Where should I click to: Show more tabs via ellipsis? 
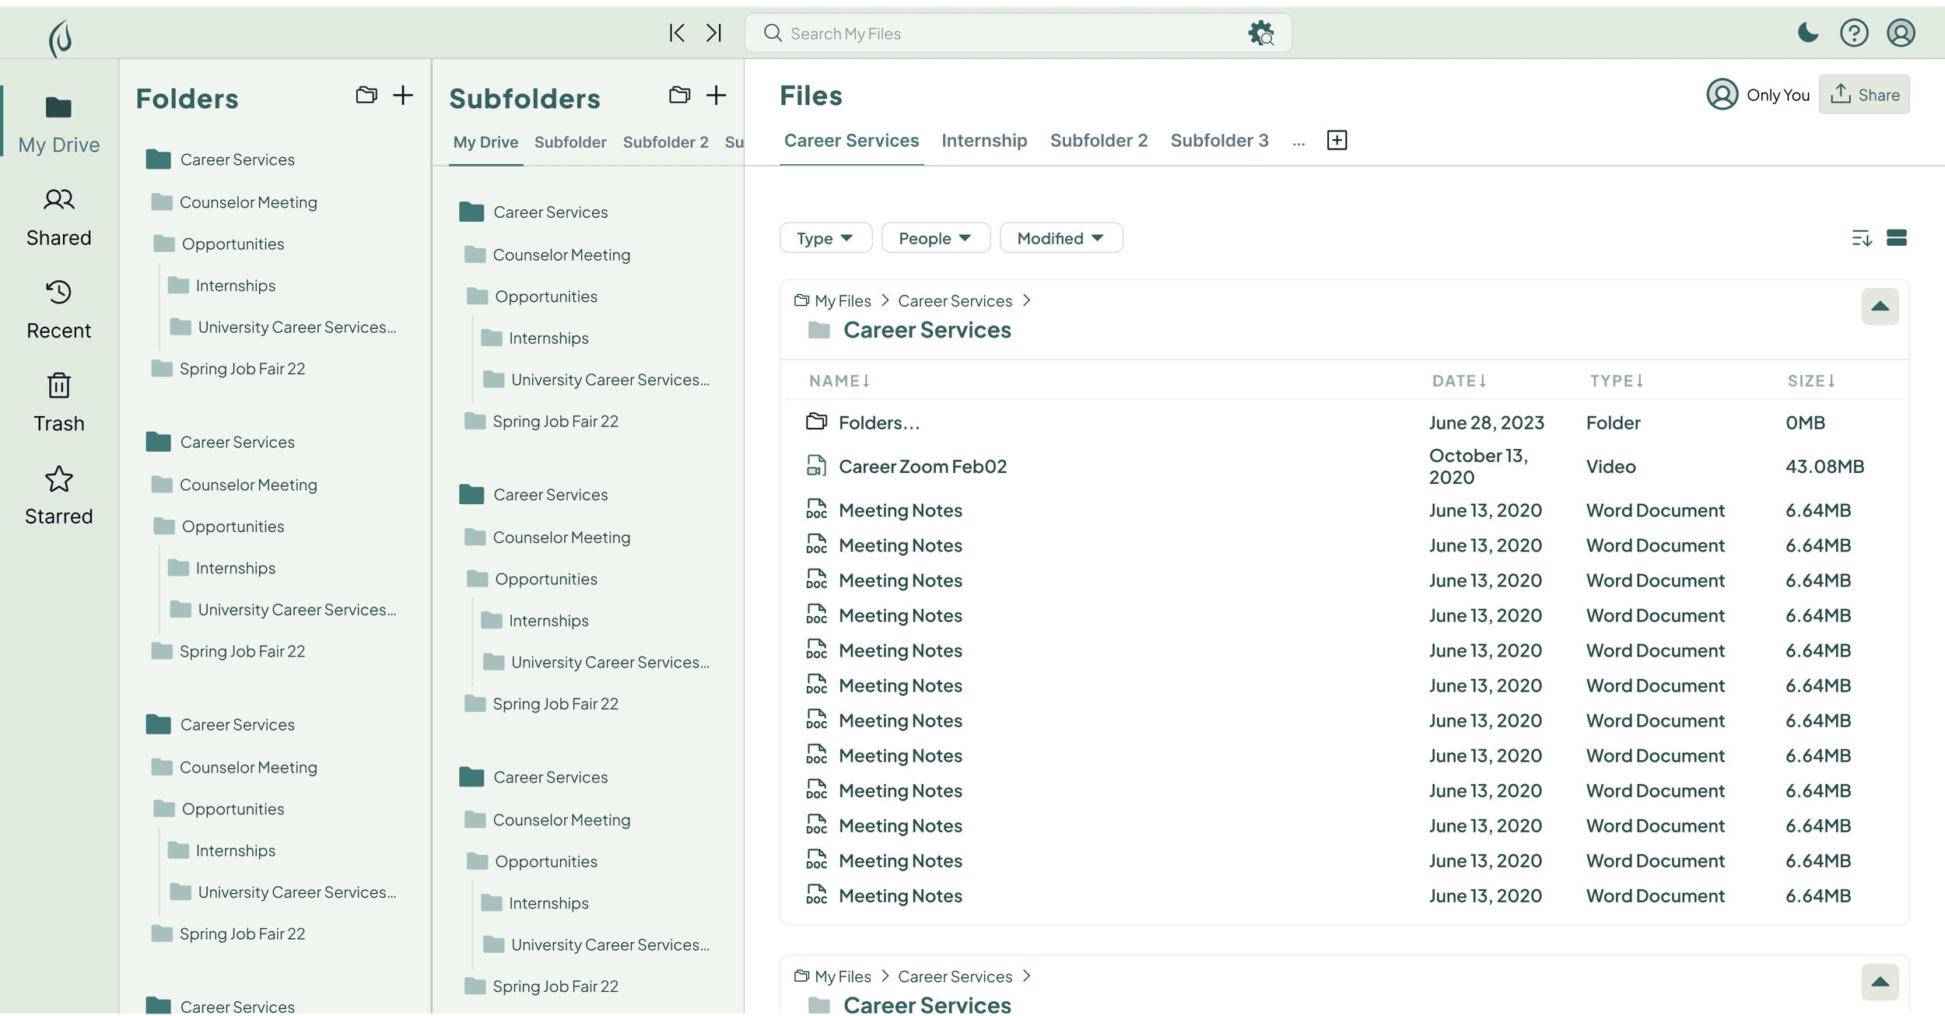[x=1298, y=142]
